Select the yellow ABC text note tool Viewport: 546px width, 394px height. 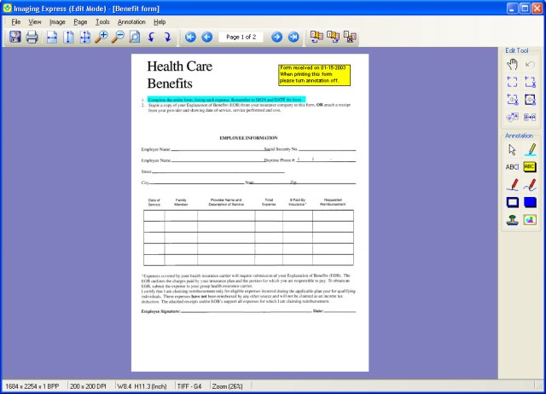530,166
